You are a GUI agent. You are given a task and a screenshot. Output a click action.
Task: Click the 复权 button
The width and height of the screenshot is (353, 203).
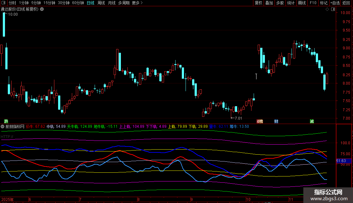[258, 3]
